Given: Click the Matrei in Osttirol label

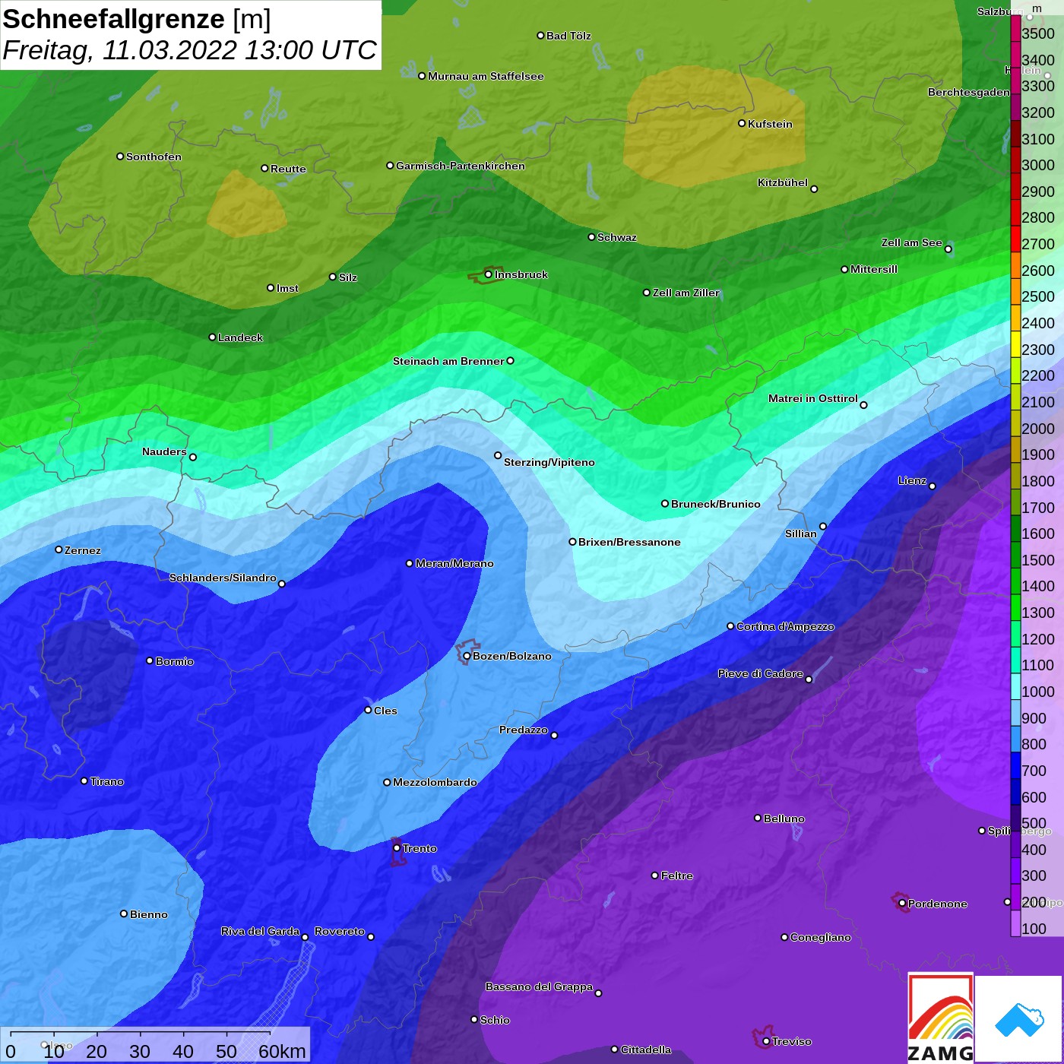Looking at the screenshot, I should click(813, 398).
